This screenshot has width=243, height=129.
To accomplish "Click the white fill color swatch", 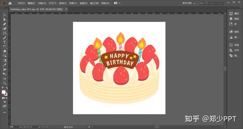I will pos(4,92).
